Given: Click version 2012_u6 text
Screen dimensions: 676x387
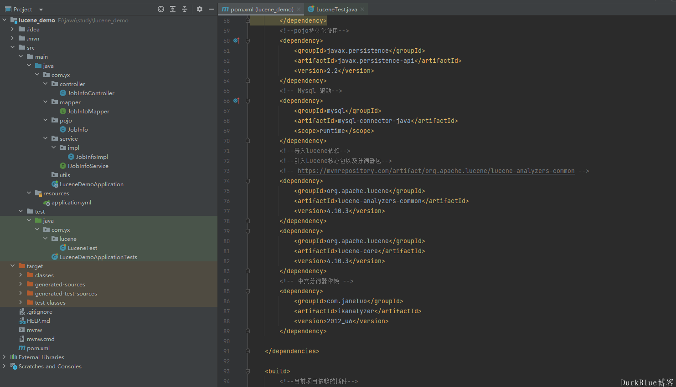Looking at the screenshot, I should coord(340,321).
